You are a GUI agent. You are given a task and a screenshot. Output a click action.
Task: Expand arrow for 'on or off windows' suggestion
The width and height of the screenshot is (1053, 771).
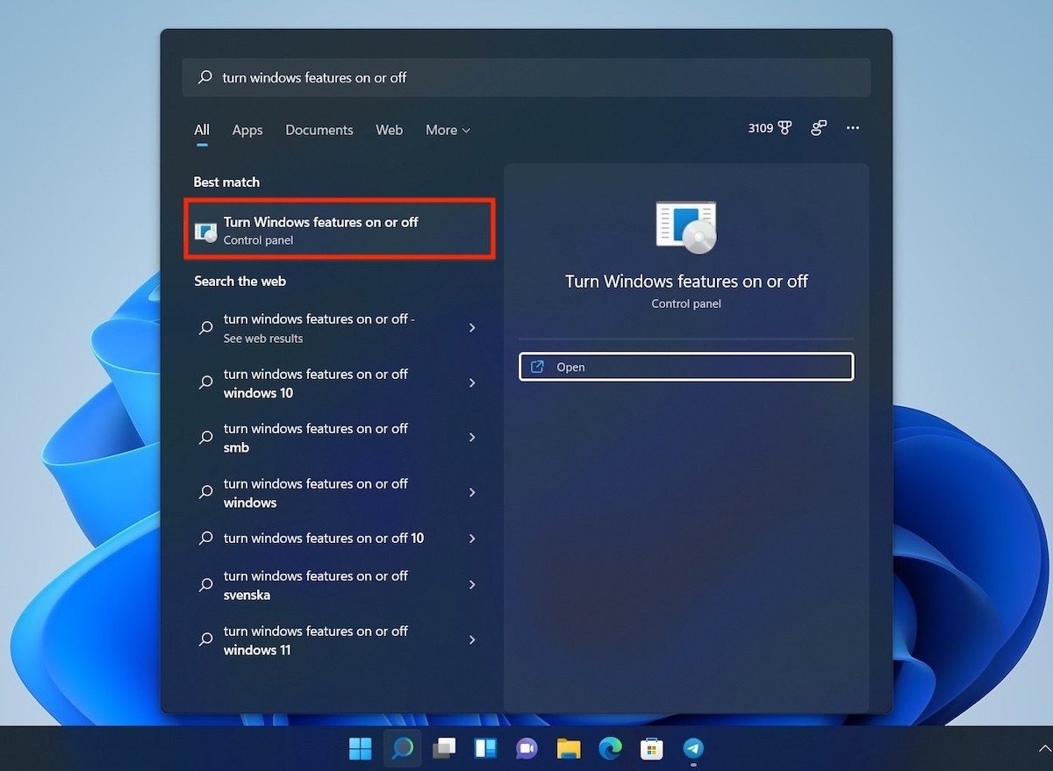[472, 492]
